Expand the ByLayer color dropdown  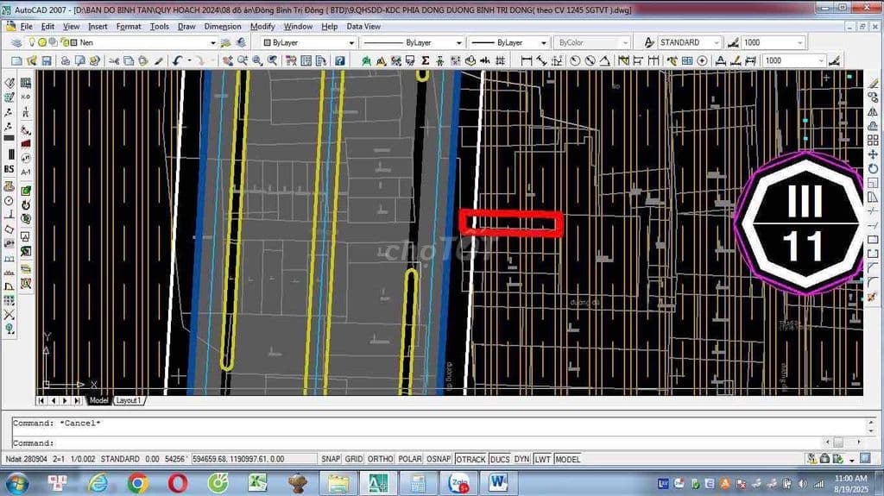(350, 42)
